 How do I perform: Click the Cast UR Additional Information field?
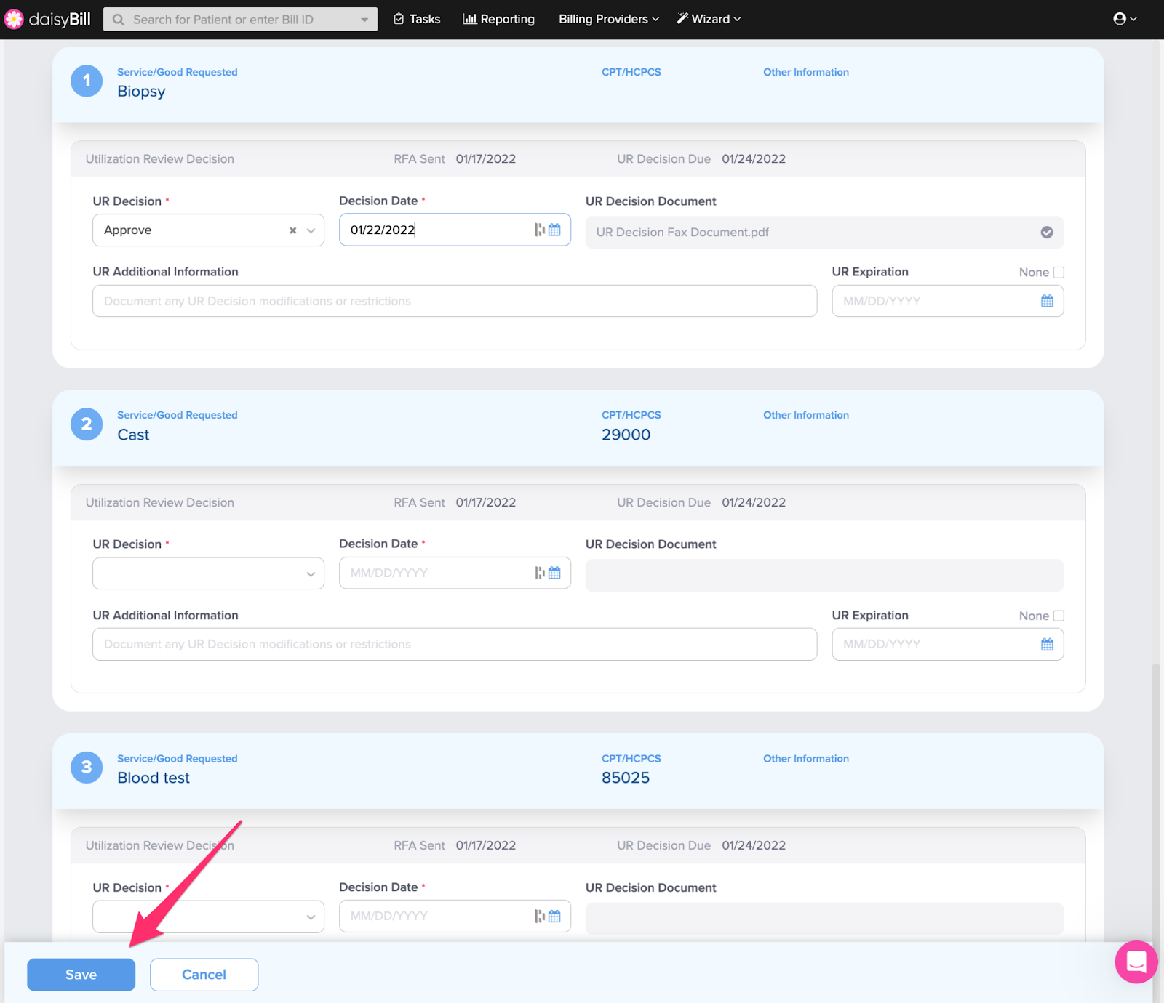pyautogui.click(x=455, y=644)
